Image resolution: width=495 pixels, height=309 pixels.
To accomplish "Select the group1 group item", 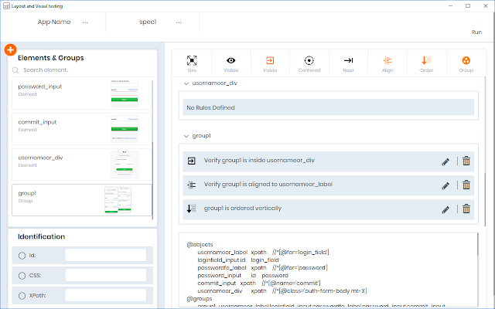I will 82,200.
